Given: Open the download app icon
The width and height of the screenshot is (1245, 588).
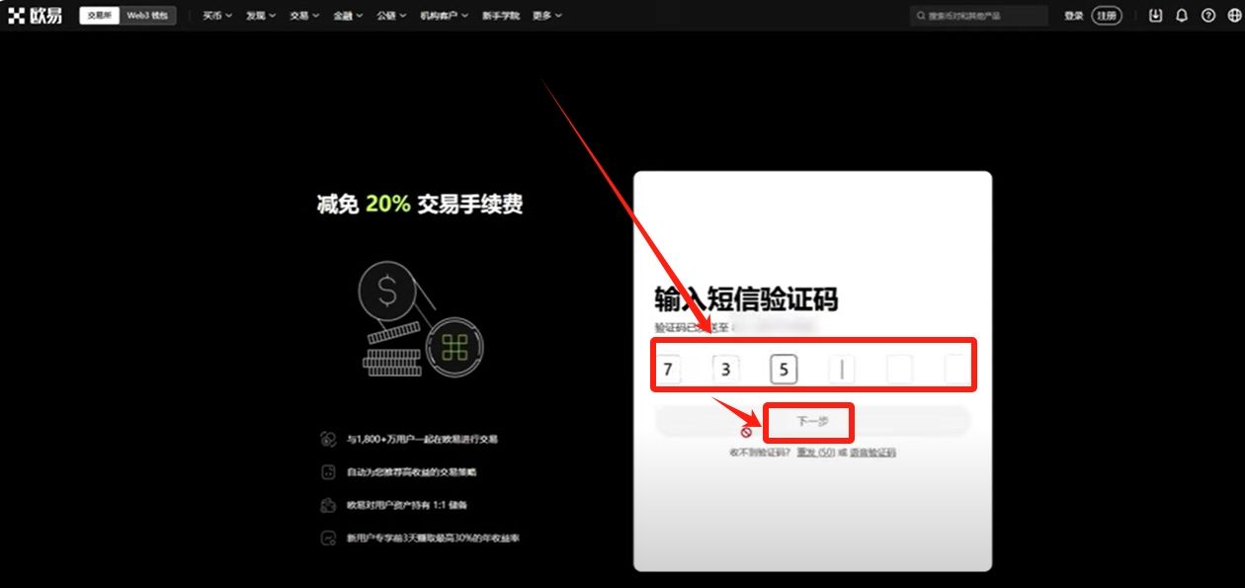Looking at the screenshot, I should tap(1156, 16).
